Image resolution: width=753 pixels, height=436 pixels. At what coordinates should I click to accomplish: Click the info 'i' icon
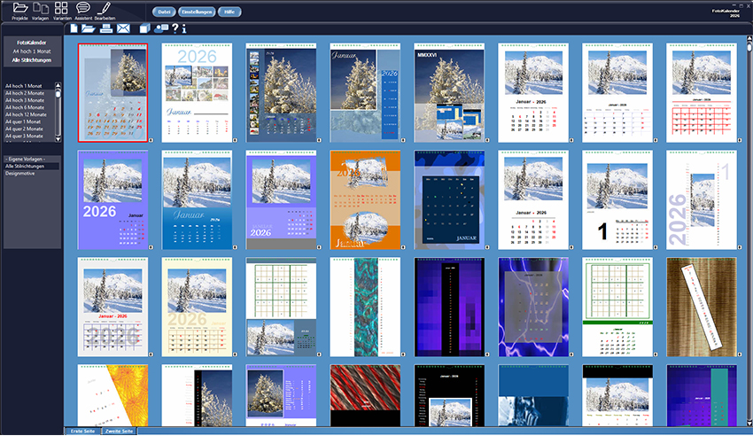coord(184,29)
